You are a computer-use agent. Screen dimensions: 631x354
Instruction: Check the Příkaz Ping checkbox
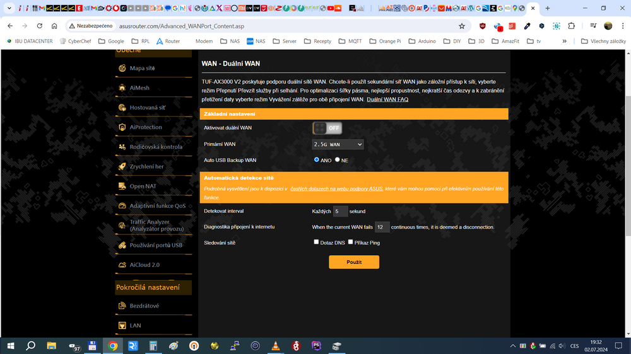[350, 242]
